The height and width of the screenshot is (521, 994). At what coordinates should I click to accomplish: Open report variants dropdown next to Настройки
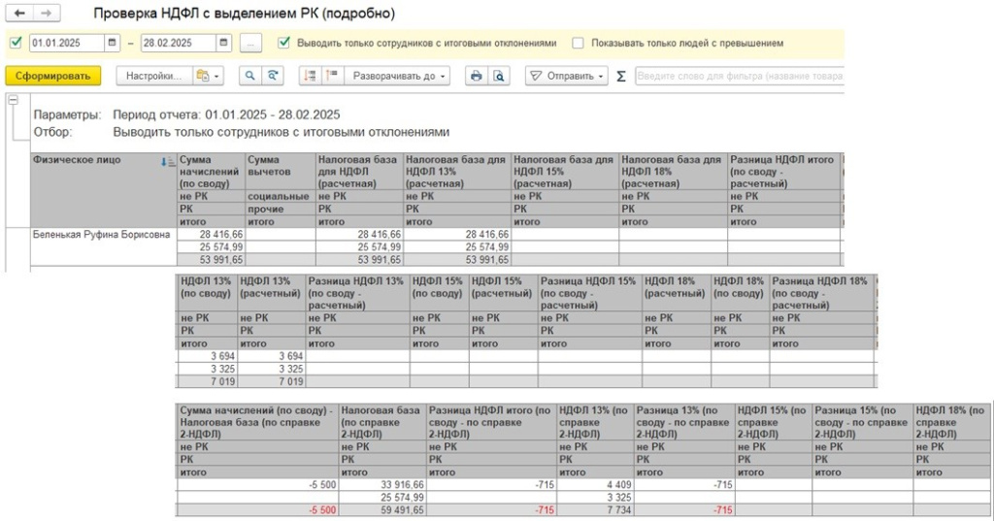pyautogui.click(x=208, y=76)
